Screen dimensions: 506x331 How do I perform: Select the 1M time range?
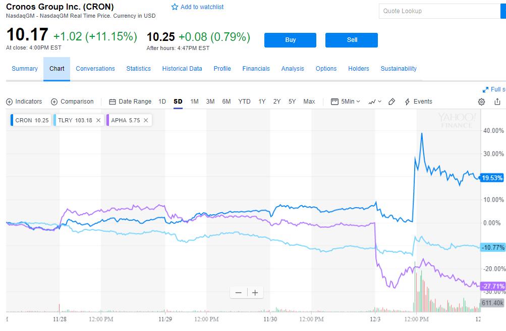(194, 102)
